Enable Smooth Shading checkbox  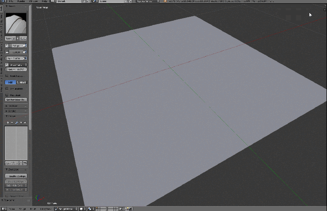[7, 196]
